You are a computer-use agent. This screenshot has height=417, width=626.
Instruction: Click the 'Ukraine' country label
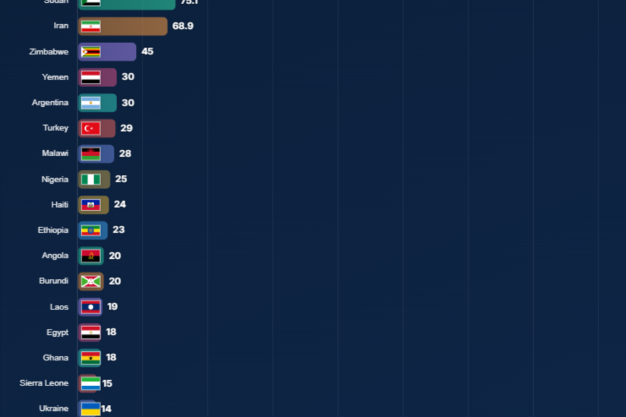(53, 409)
